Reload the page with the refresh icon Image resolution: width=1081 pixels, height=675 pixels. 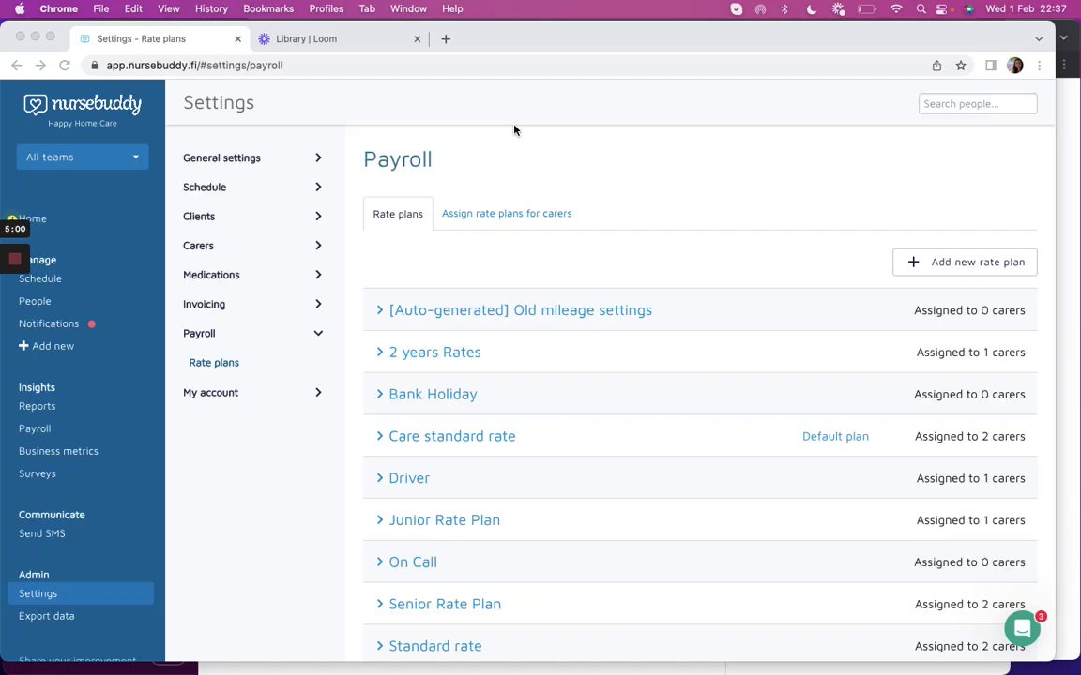[x=65, y=66]
